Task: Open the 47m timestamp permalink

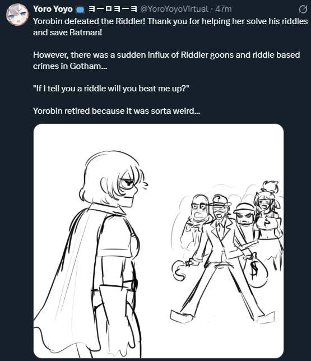Action: (x=223, y=9)
